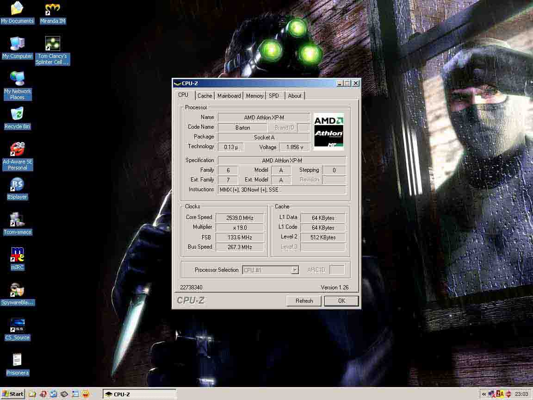Image resolution: width=533 pixels, height=400 pixels.
Task: Select the mIRC desktop icon
Action: click(x=17, y=255)
